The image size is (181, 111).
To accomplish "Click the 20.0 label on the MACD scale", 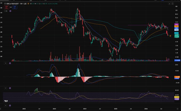I will pyautogui.click(x=176, y=65).
